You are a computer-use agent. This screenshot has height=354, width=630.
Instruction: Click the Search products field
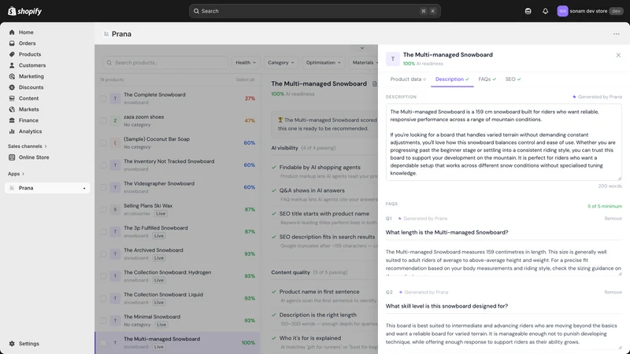click(x=165, y=63)
